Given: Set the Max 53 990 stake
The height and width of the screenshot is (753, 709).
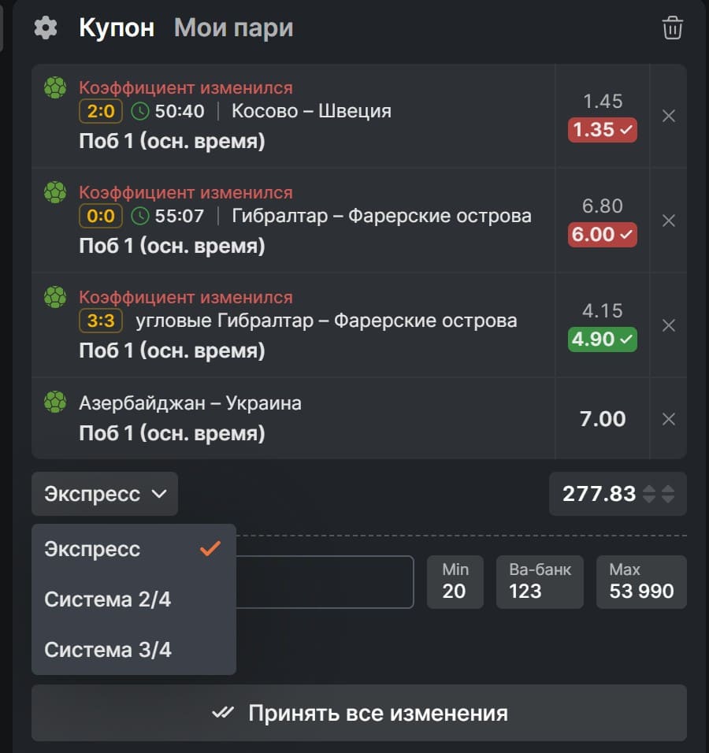Looking at the screenshot, I should (x=641, y=582).
